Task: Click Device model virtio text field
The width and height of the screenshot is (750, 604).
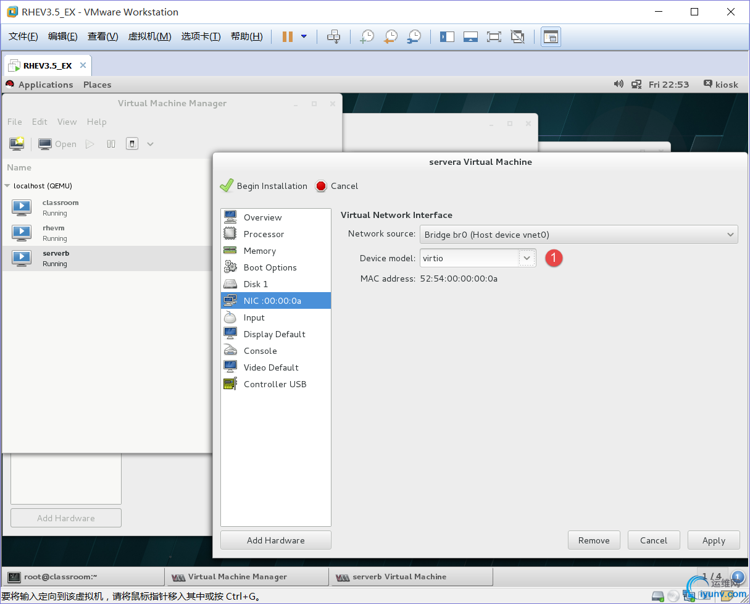Action: [x=469, y=258]
